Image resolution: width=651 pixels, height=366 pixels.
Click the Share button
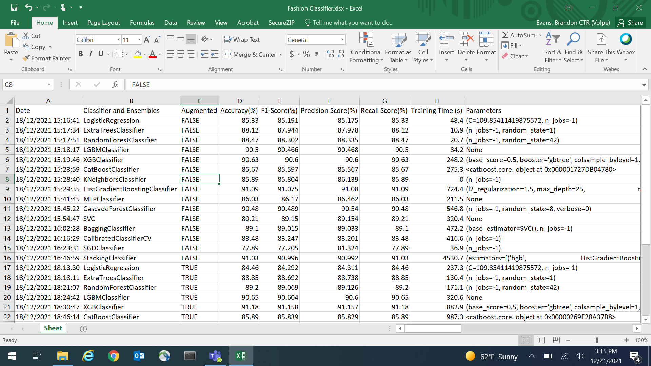(630, 23)
